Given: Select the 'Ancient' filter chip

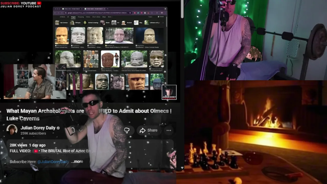Looking at the screenshot, I should tap(127, 23).
